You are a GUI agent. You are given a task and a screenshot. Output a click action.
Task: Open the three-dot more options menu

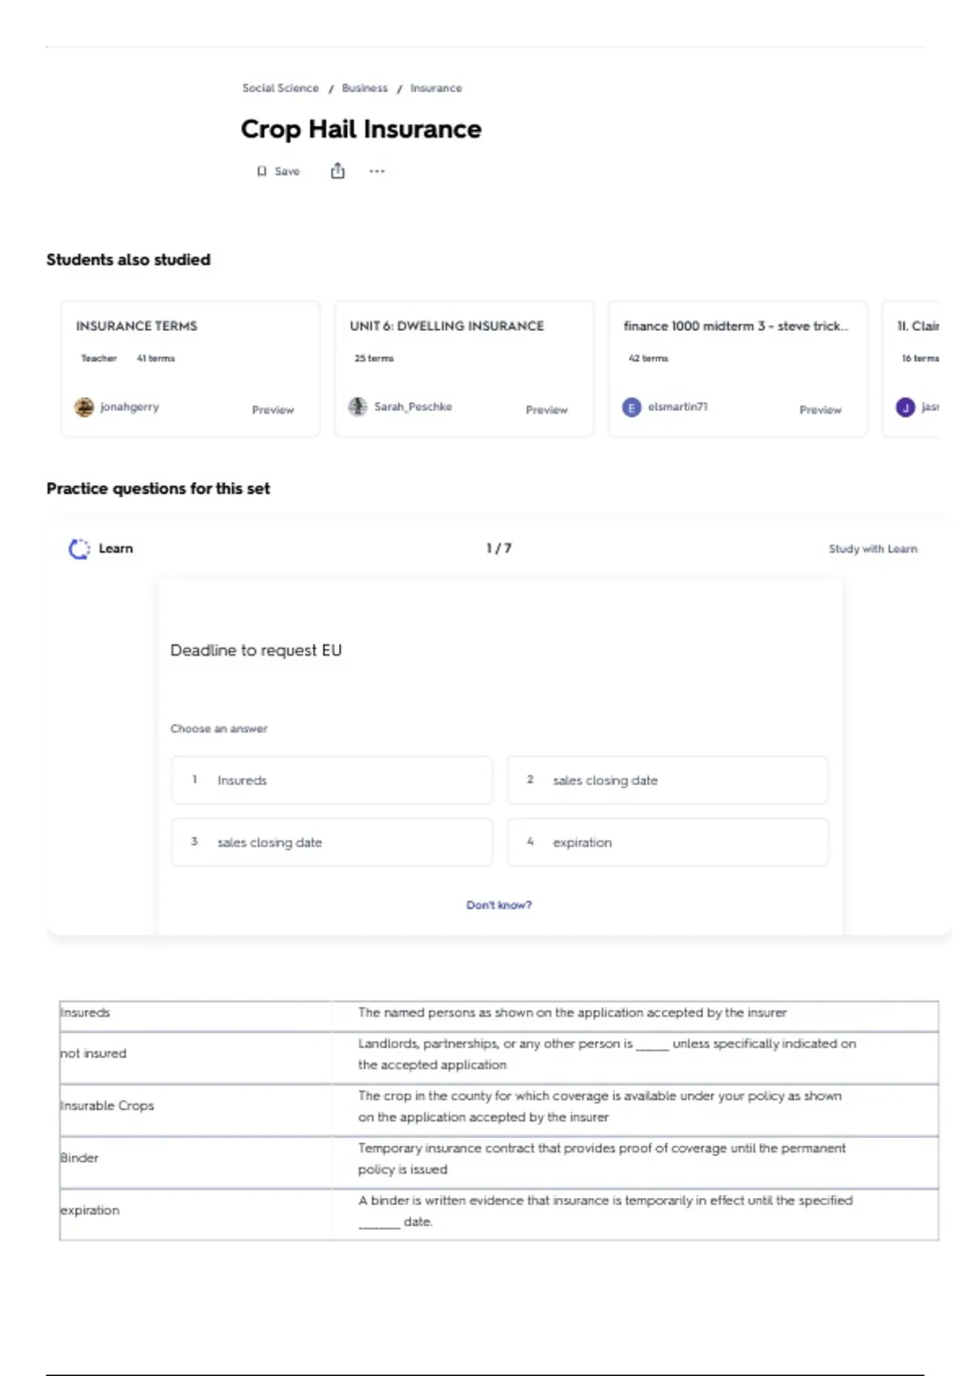click(377, 172)
